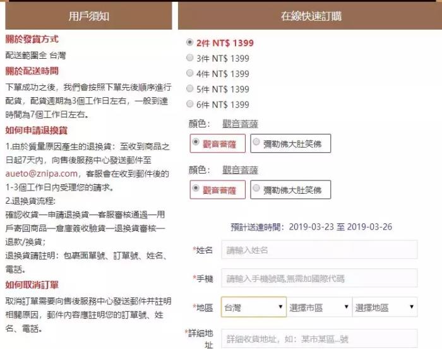Viewport: 442px width, 349px height.
Task: Select the 2件 NT$ 1399 option
Action: (x=190, y=43)
